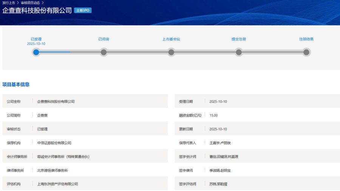Click the 提交注册 stage circle
340x191 pixels.
tap(239, 52)
